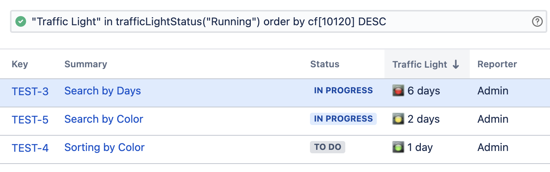This screenshot has height=172, width=550.
Task: Toggle the Traffic Light sort arrow
Action: point(456,65)
